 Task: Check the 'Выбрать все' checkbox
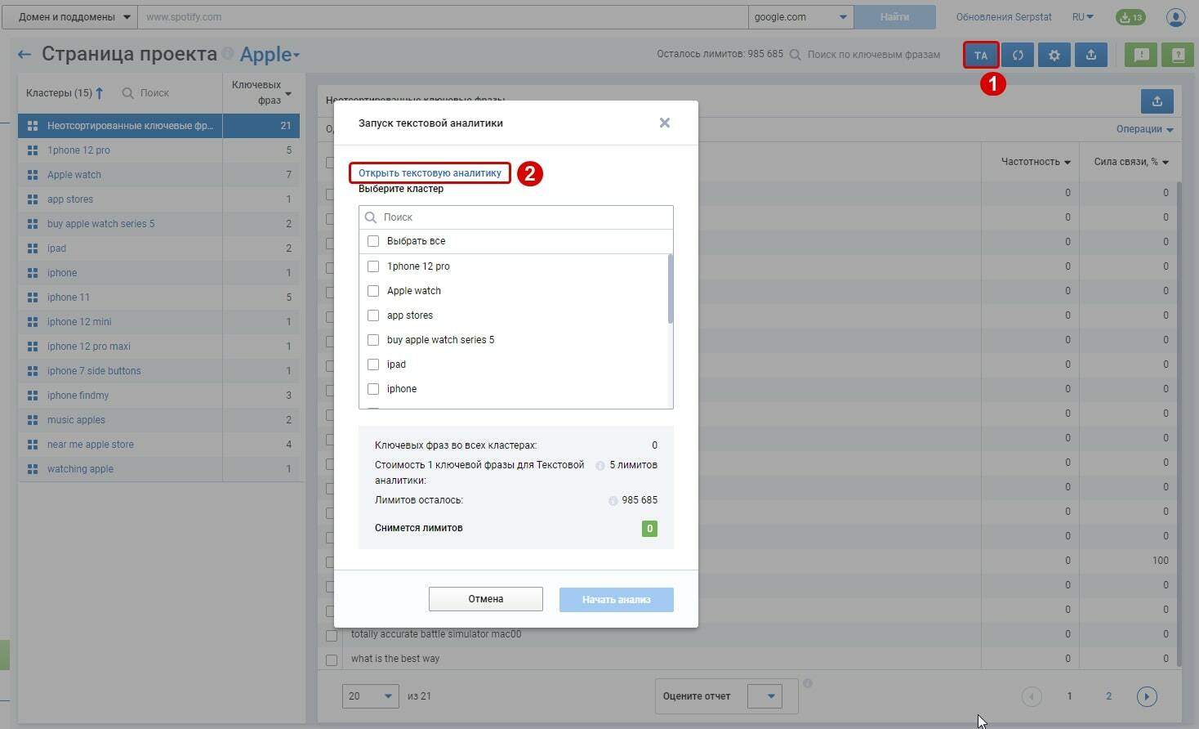point(373,241)
